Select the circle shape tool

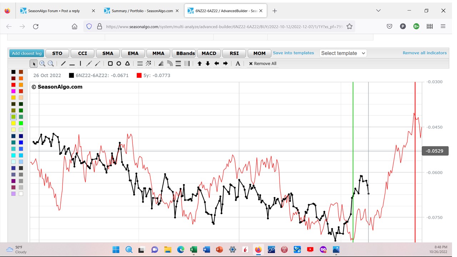(119, 64)
